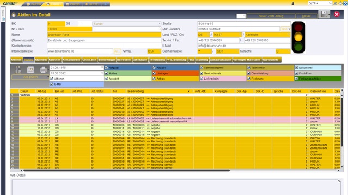
Task: Uncheck the E-Mail checkbox
Action: coord(52,84)
